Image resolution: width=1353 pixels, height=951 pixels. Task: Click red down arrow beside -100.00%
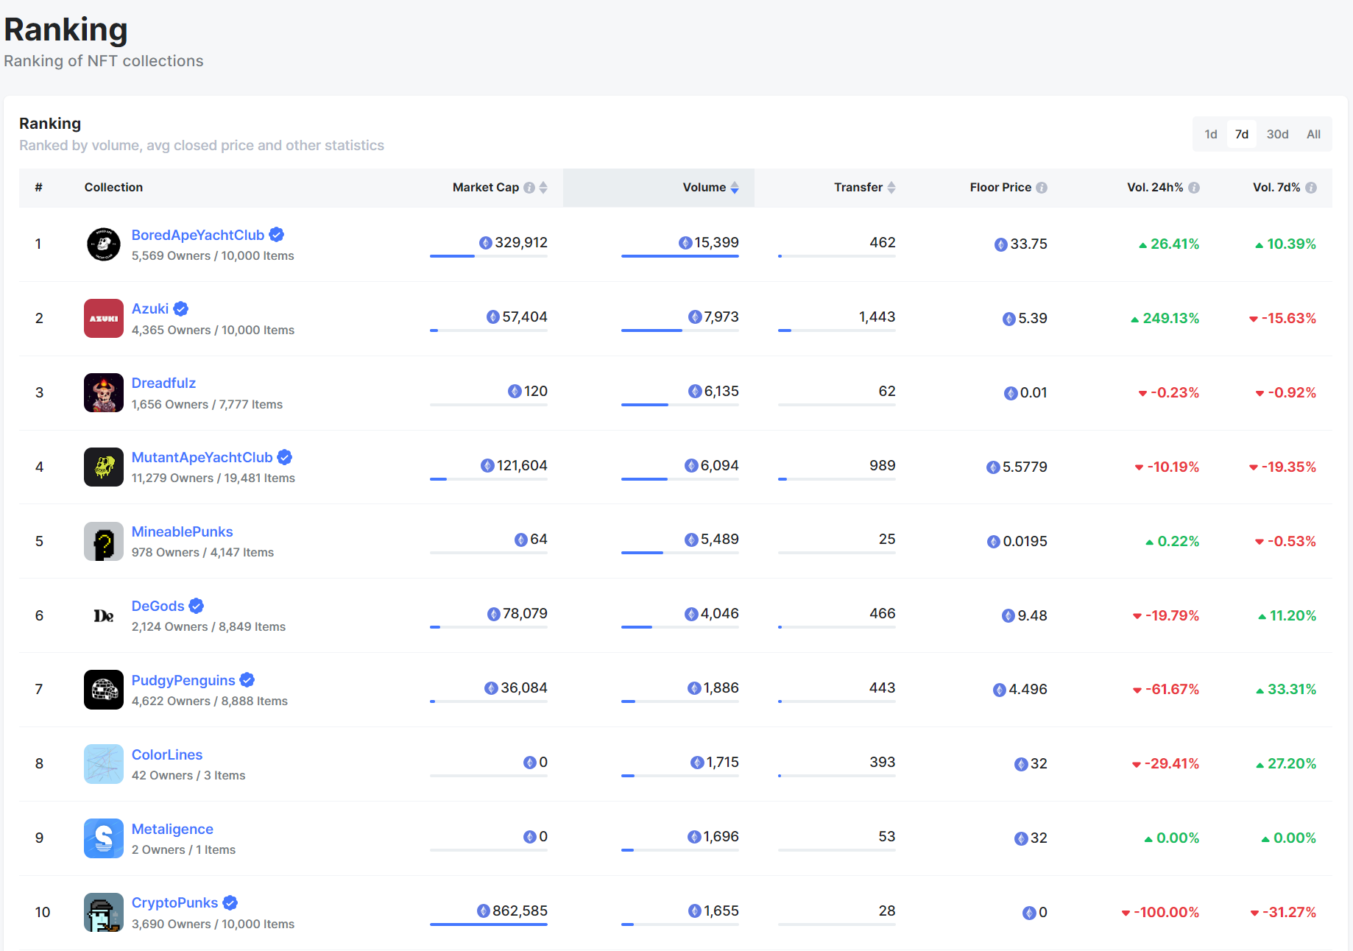(1126, 913)
